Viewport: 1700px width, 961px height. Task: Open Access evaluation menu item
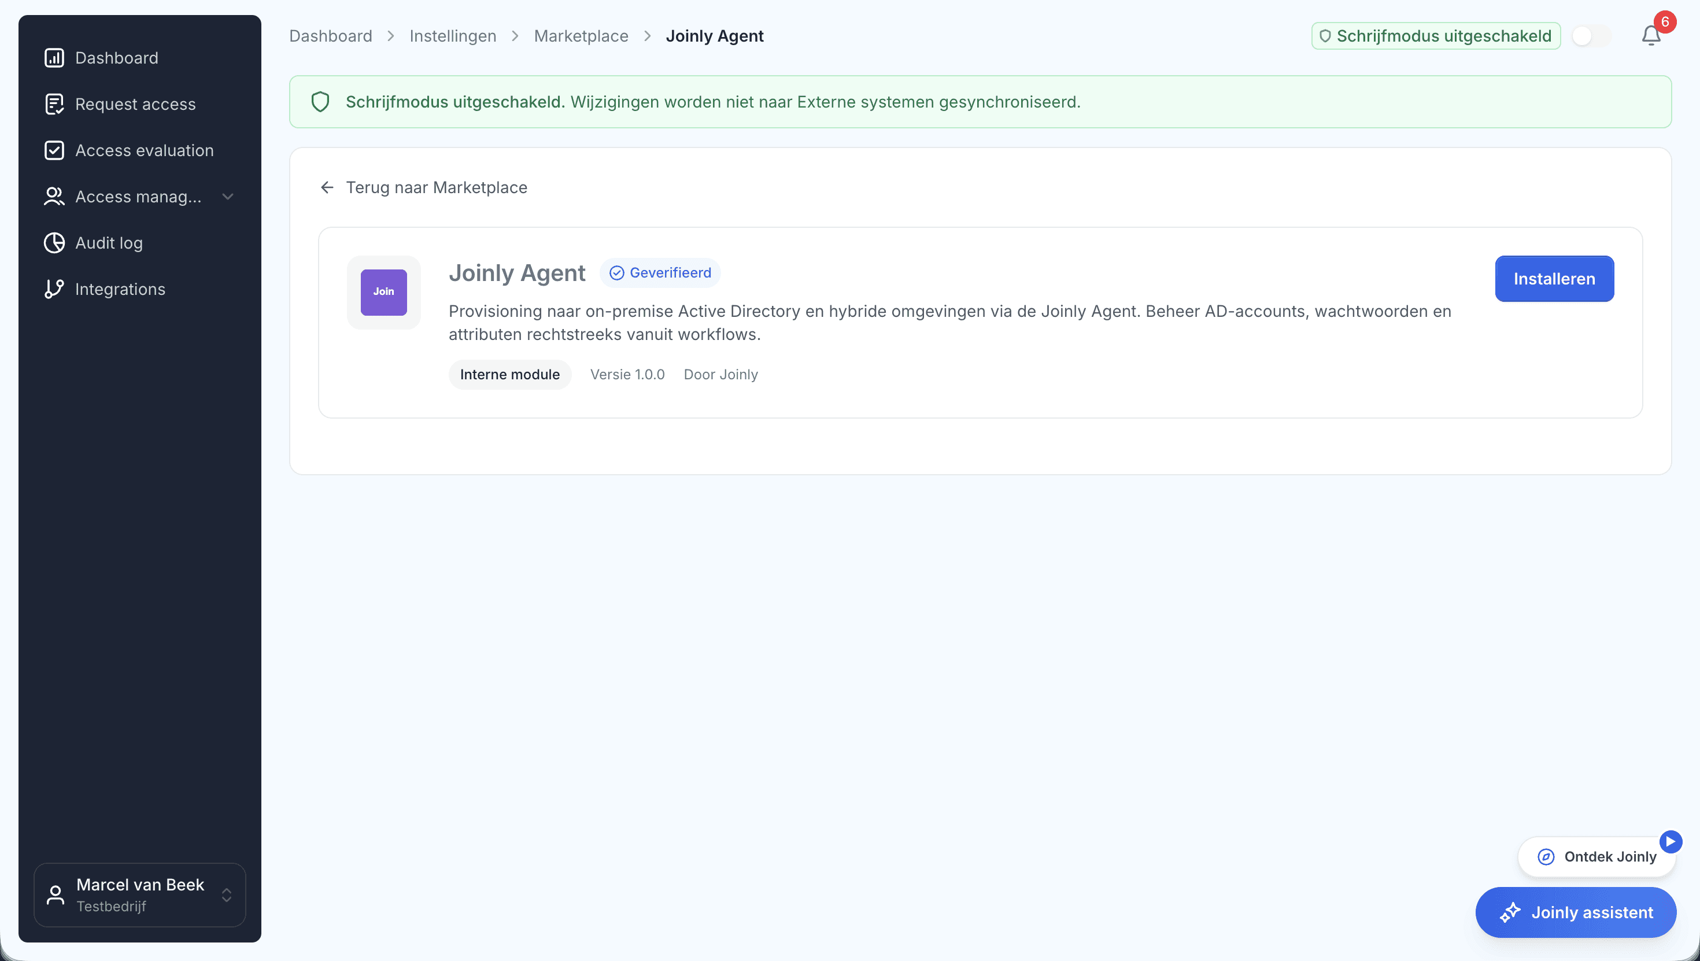tap(140, 150)
